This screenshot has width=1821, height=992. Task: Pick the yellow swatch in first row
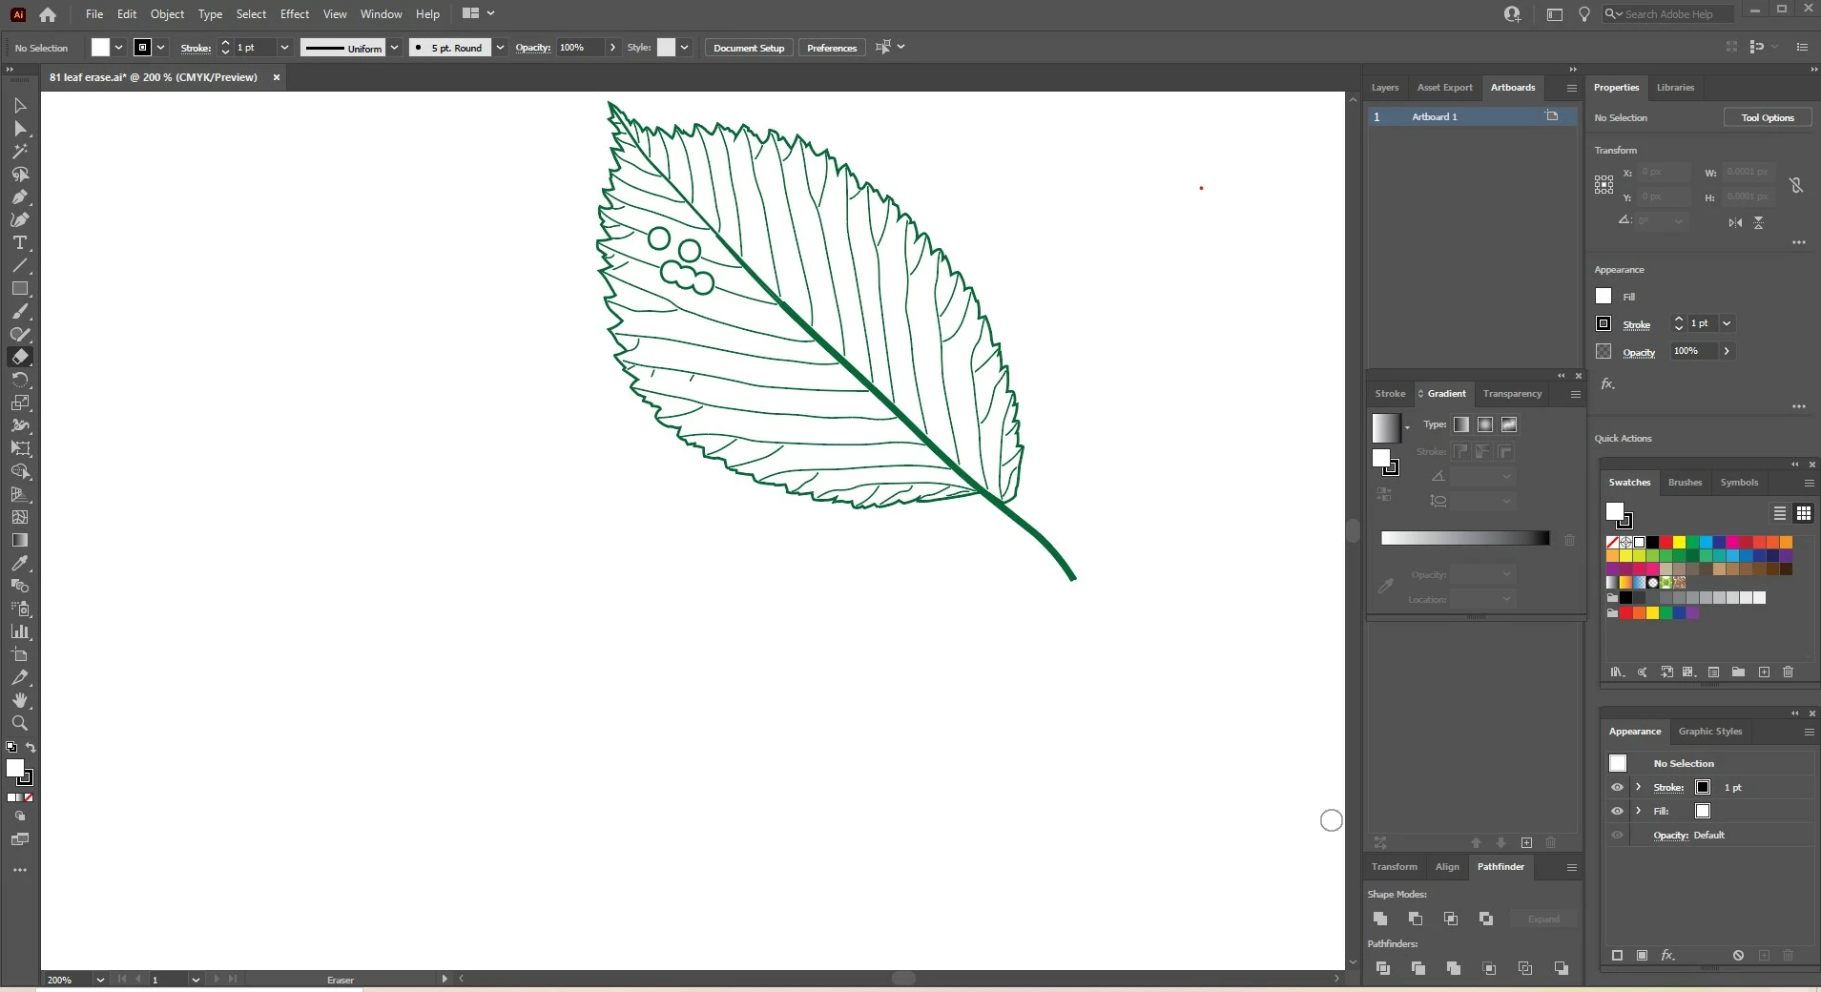point(1679,542)
